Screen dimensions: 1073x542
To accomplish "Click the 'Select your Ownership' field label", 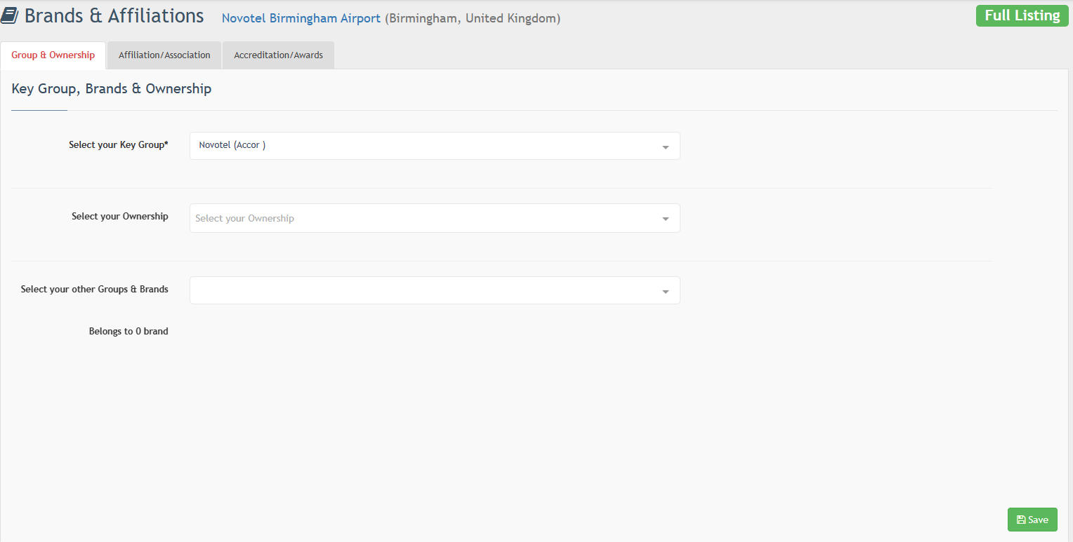I will click(120, 217).
